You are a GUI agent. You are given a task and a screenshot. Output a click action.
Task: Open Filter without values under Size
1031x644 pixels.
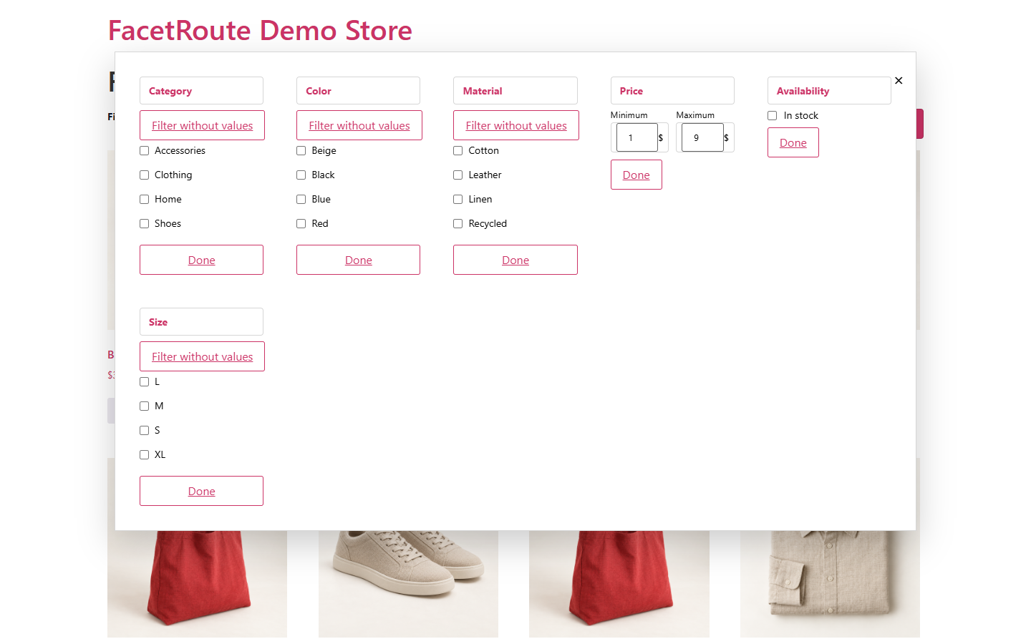click(202, 356)
